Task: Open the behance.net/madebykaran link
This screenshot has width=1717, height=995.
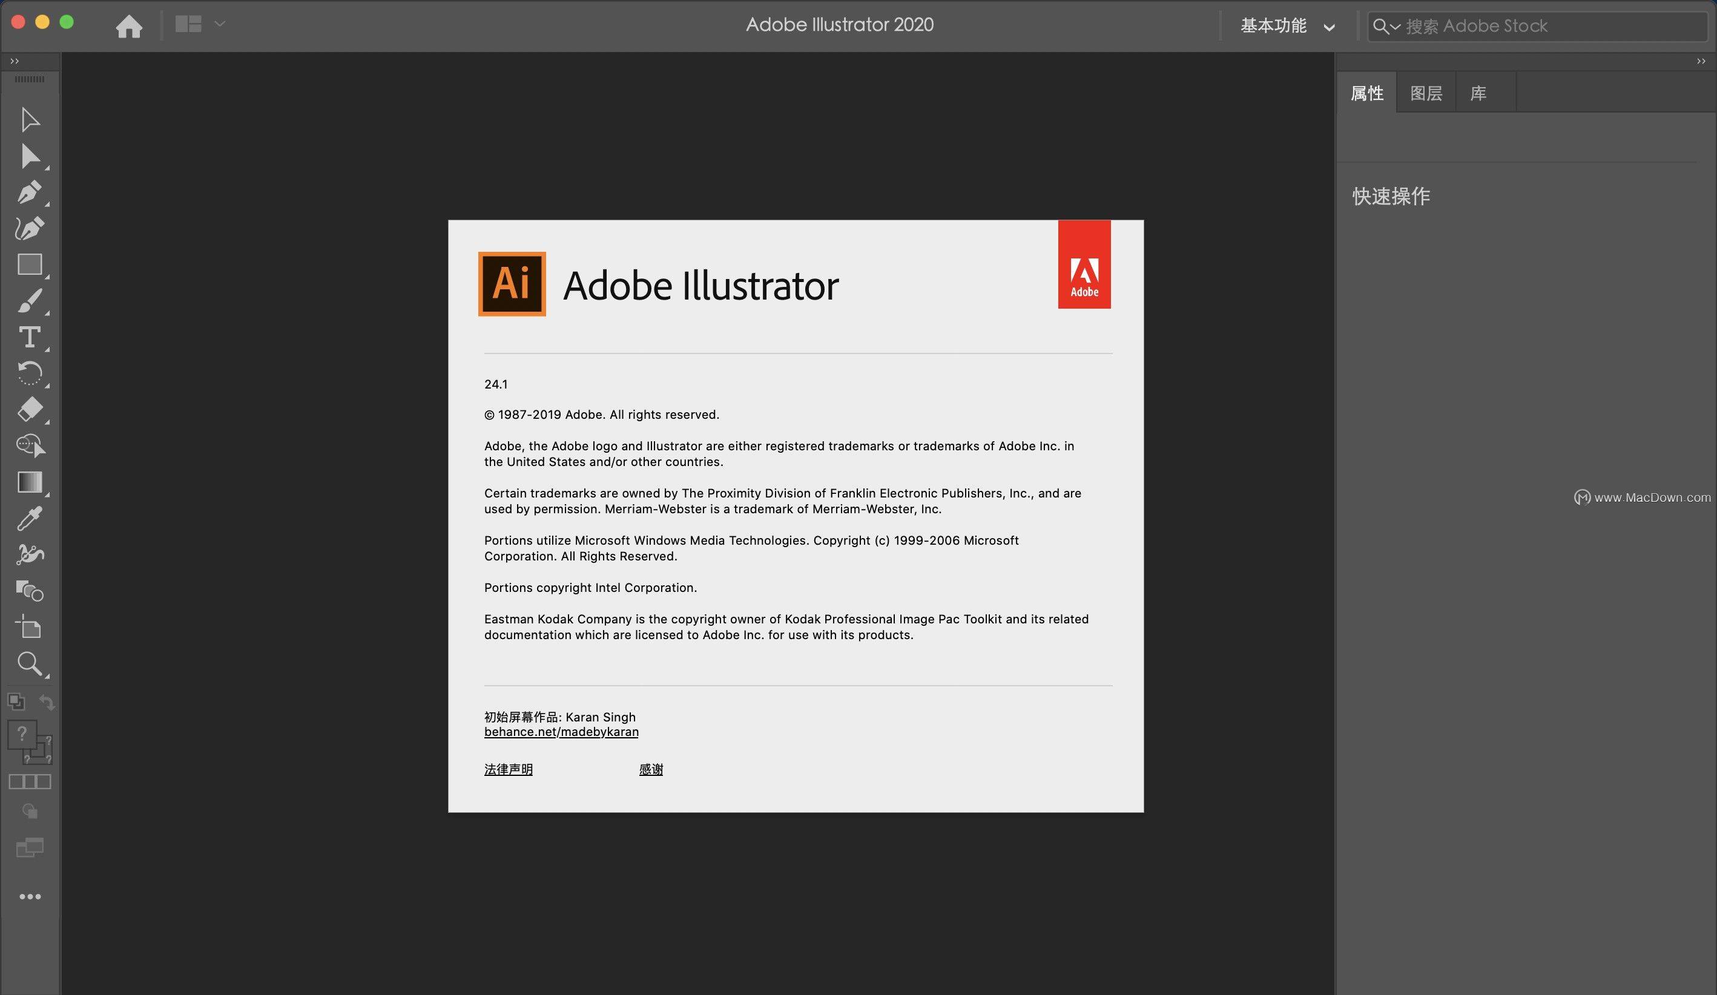Action: coord(561,732)
